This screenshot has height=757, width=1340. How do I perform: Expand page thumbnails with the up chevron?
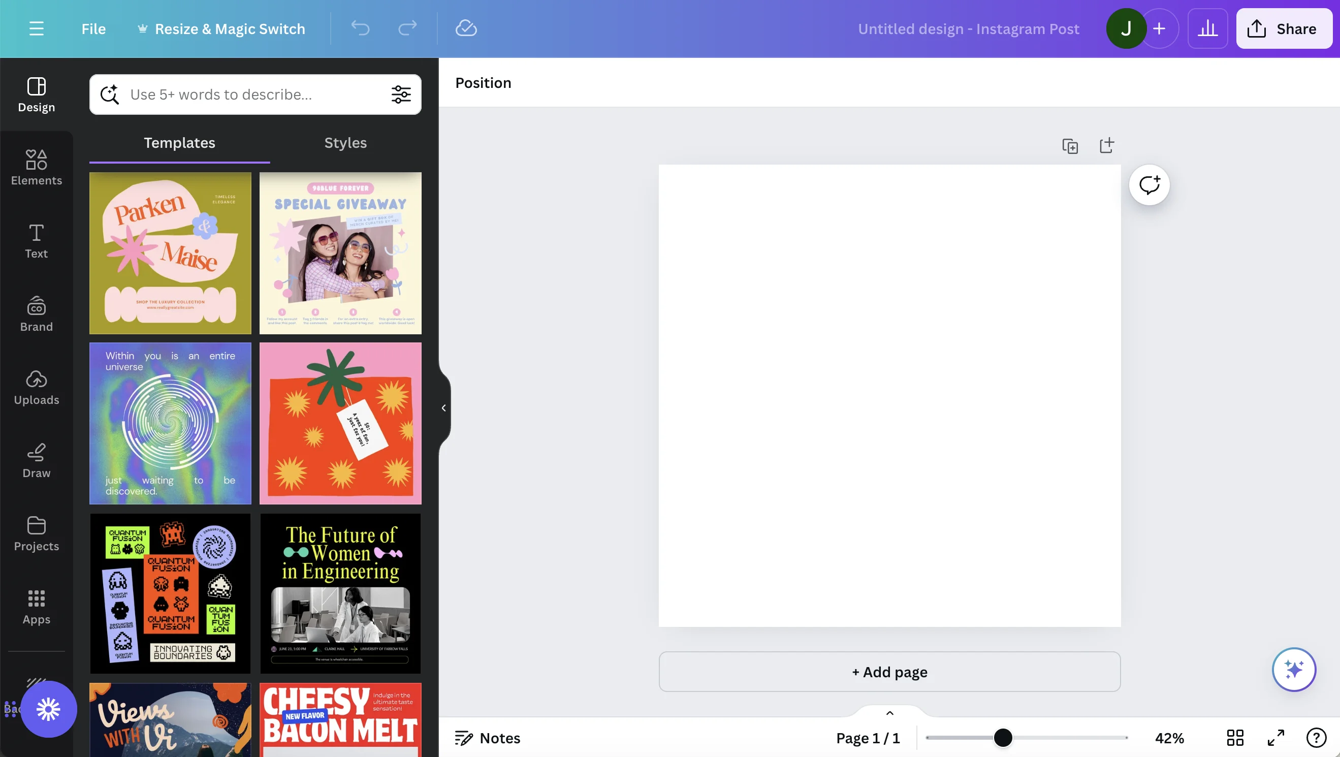point(889,713)
